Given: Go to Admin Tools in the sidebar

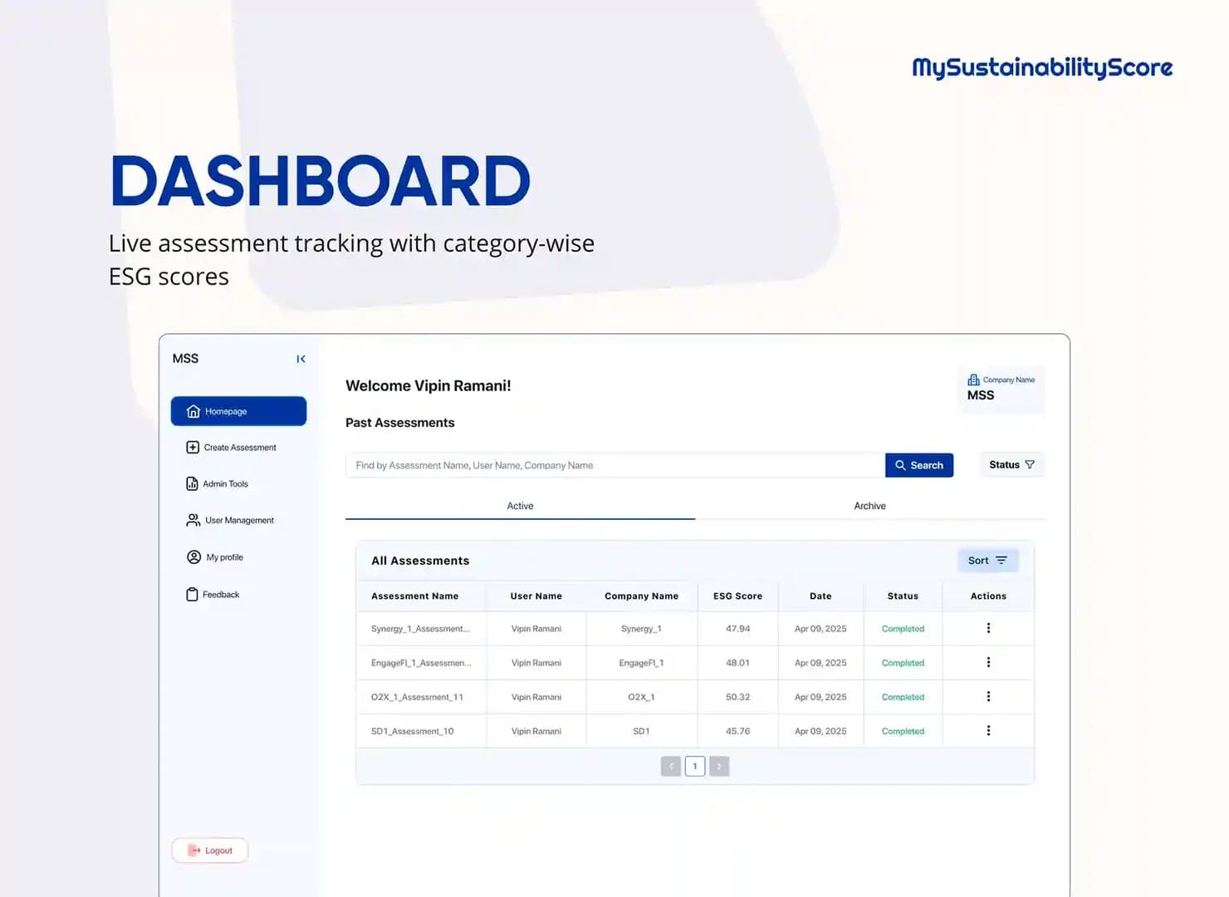Looking at the screenshot, I should coord(217,483).
